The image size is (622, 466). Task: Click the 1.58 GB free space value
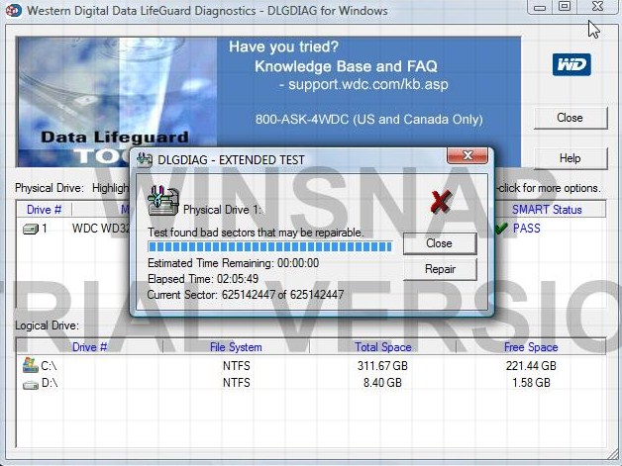pos(531,382)
